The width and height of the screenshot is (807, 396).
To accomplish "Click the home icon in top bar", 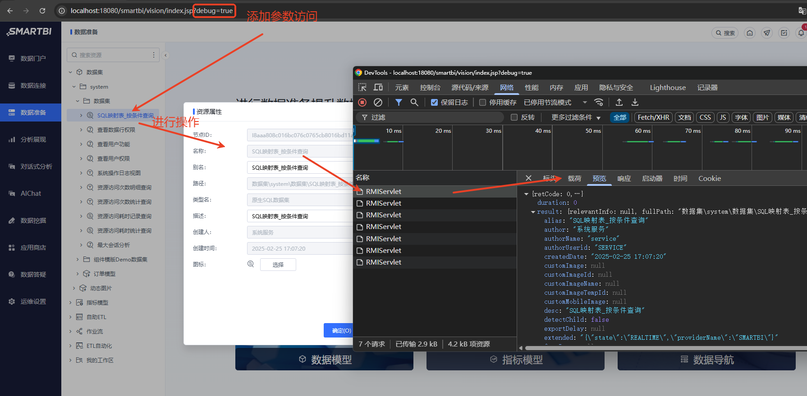I will click(x=750, y=33).
